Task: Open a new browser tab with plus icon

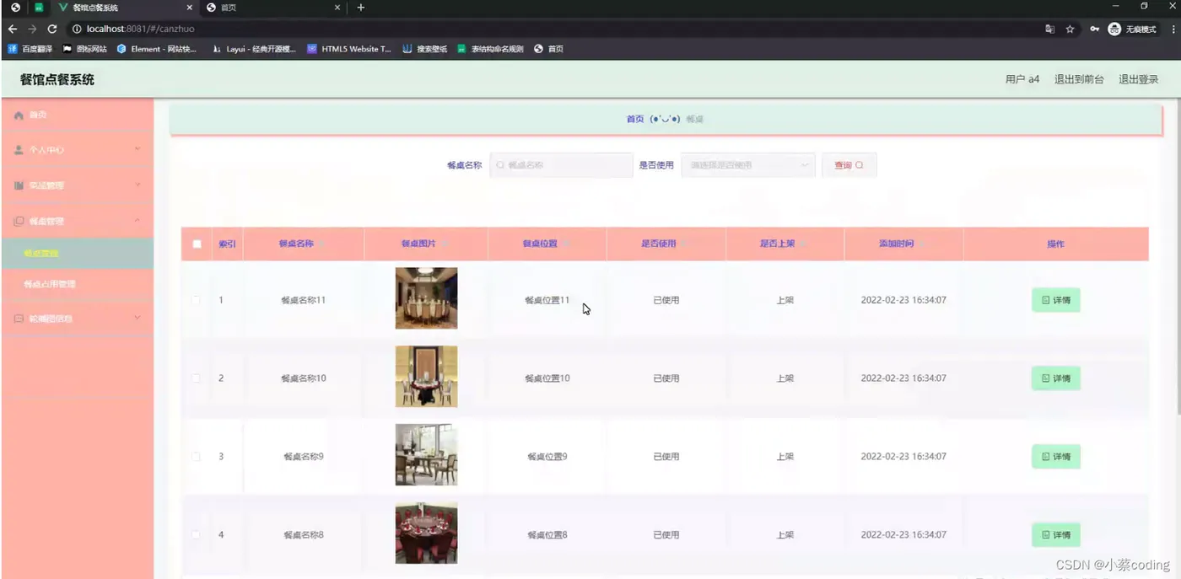Action: [361, 8]
